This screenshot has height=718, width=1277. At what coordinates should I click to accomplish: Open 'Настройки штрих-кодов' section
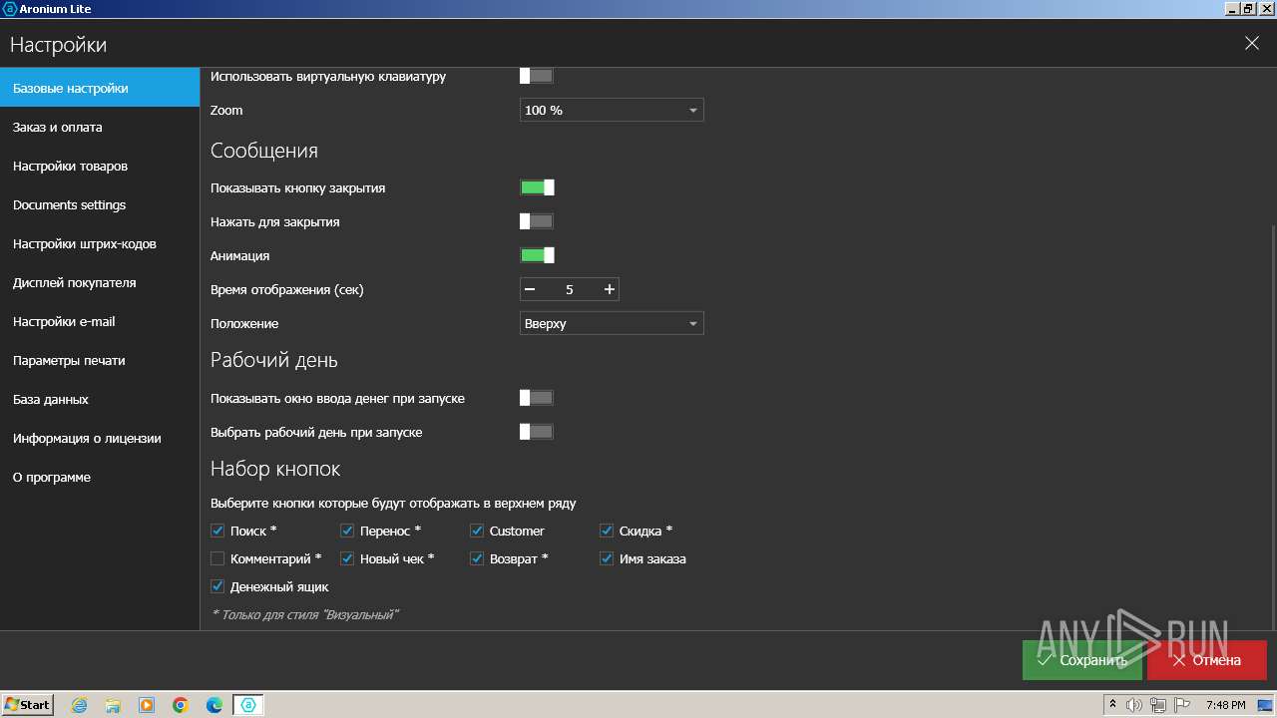pyautogui.click(x=100, y=243)
